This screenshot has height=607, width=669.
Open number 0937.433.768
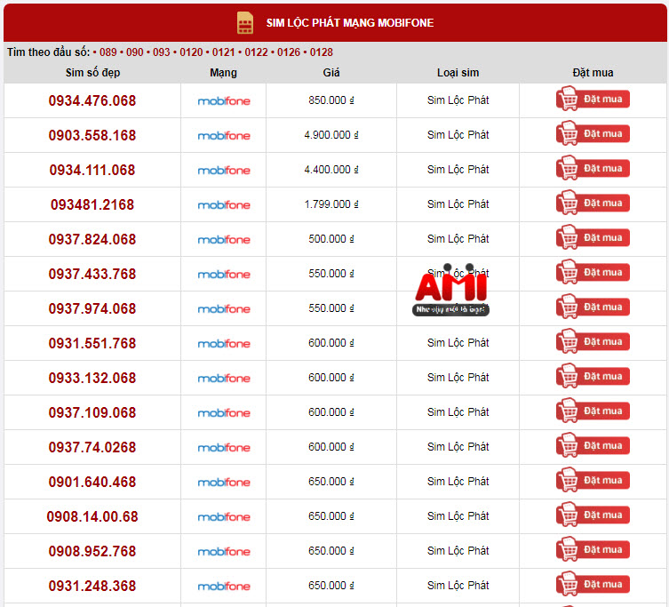pyautogui.click(x=92, y=274)
